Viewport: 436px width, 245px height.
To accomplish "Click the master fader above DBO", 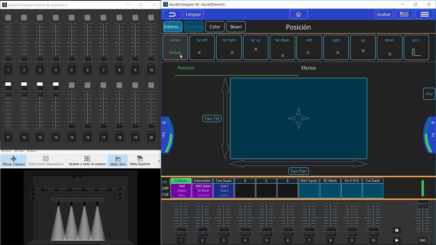I will click(423, 204).
